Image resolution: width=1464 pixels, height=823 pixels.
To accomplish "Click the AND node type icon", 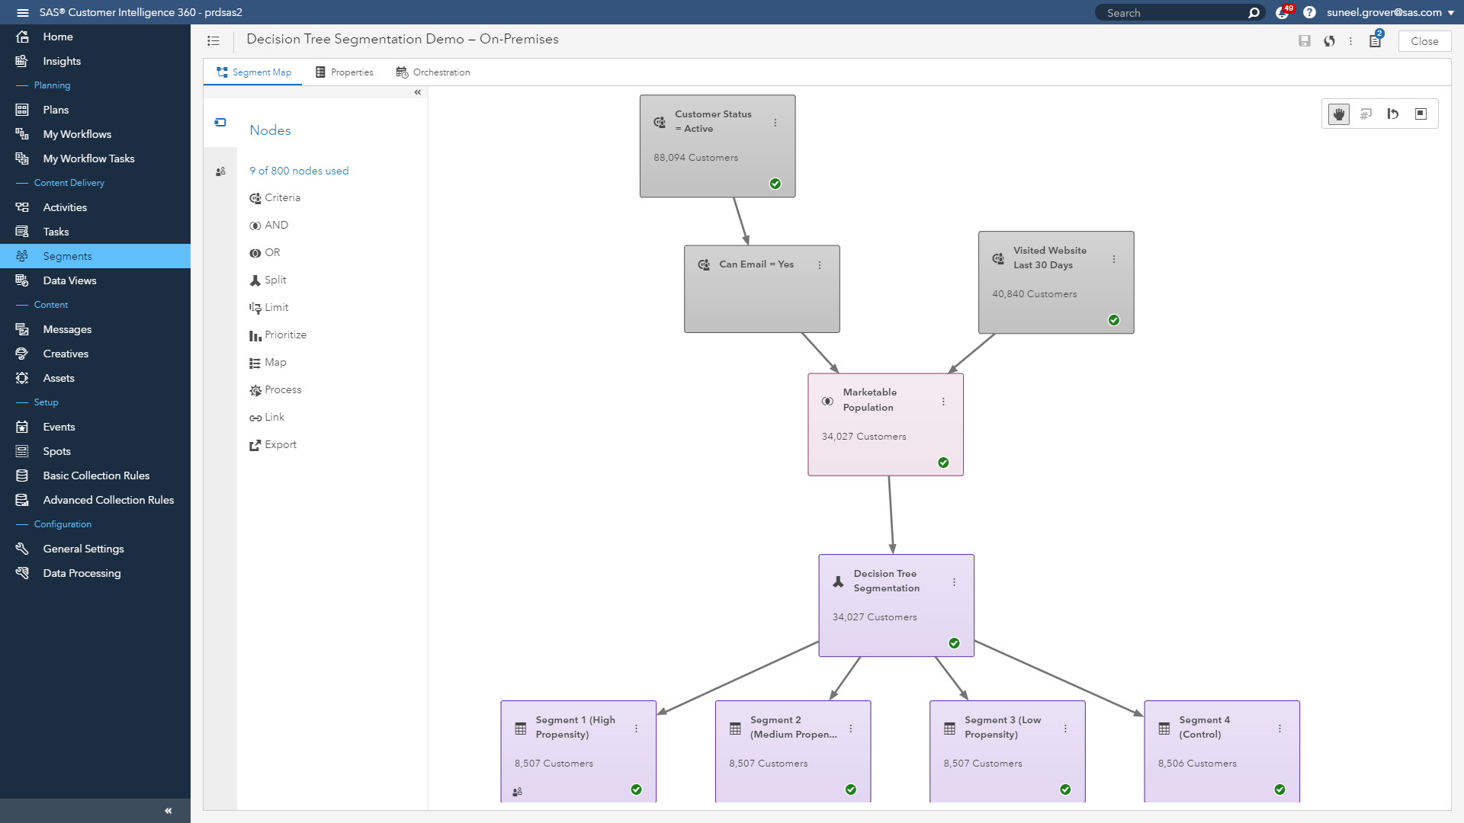I will [x=255, y=225].
